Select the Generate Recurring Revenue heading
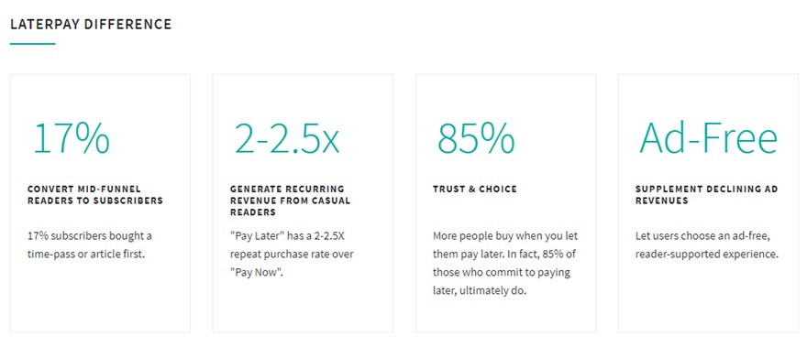807x358 pixels. [291, 201]
